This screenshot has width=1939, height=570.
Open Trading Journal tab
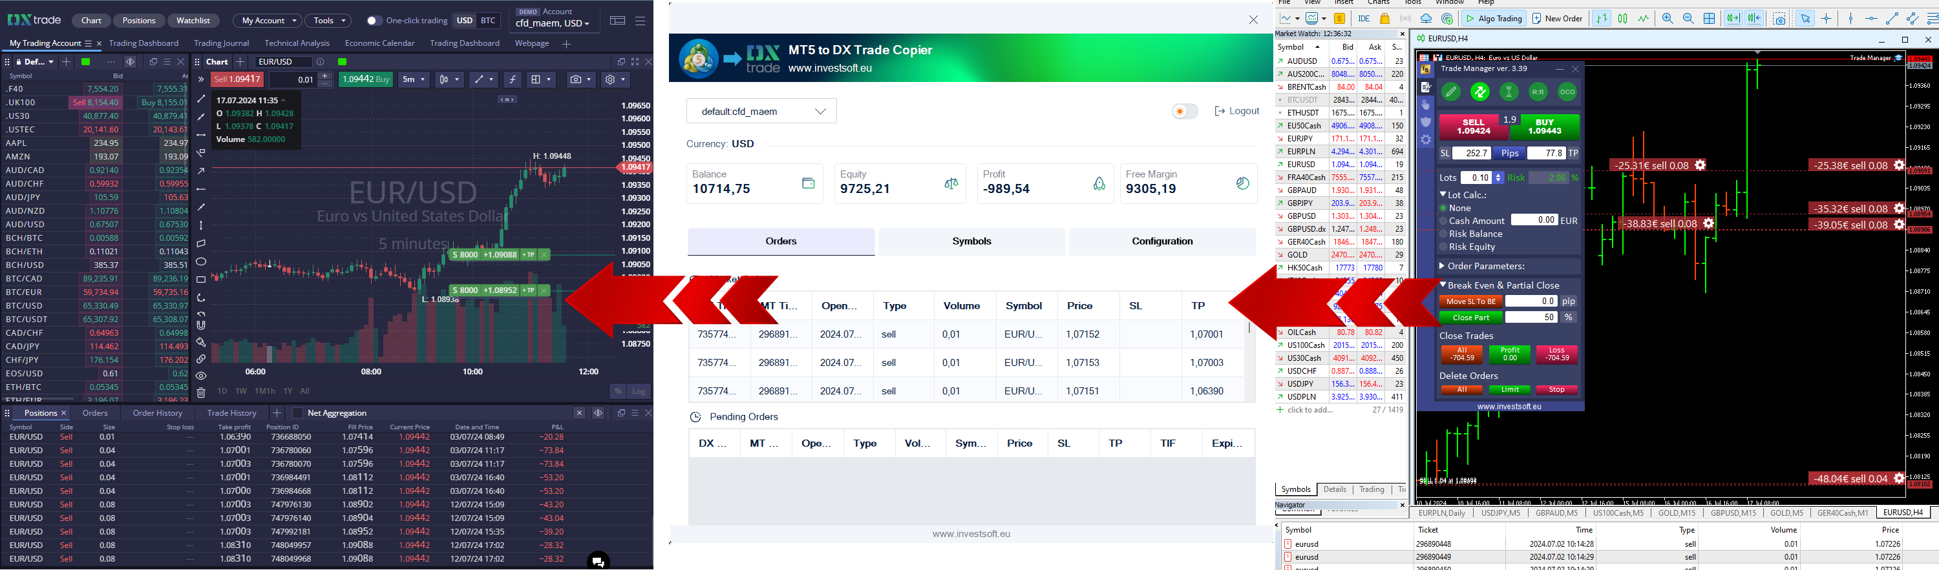221,44
